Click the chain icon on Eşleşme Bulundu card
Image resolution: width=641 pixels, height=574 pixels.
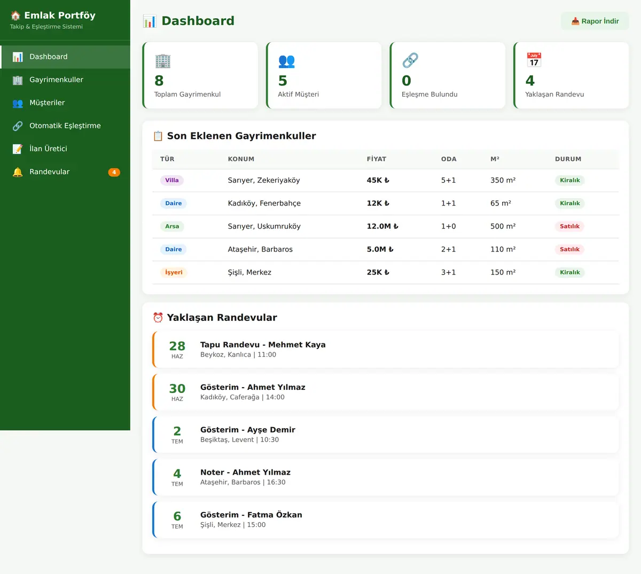point(410,61)
